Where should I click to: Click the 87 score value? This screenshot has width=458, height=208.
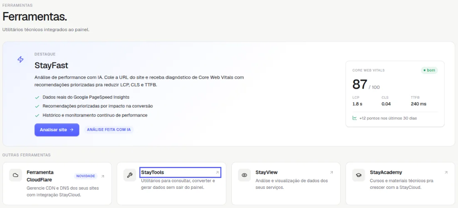point(359,84)
